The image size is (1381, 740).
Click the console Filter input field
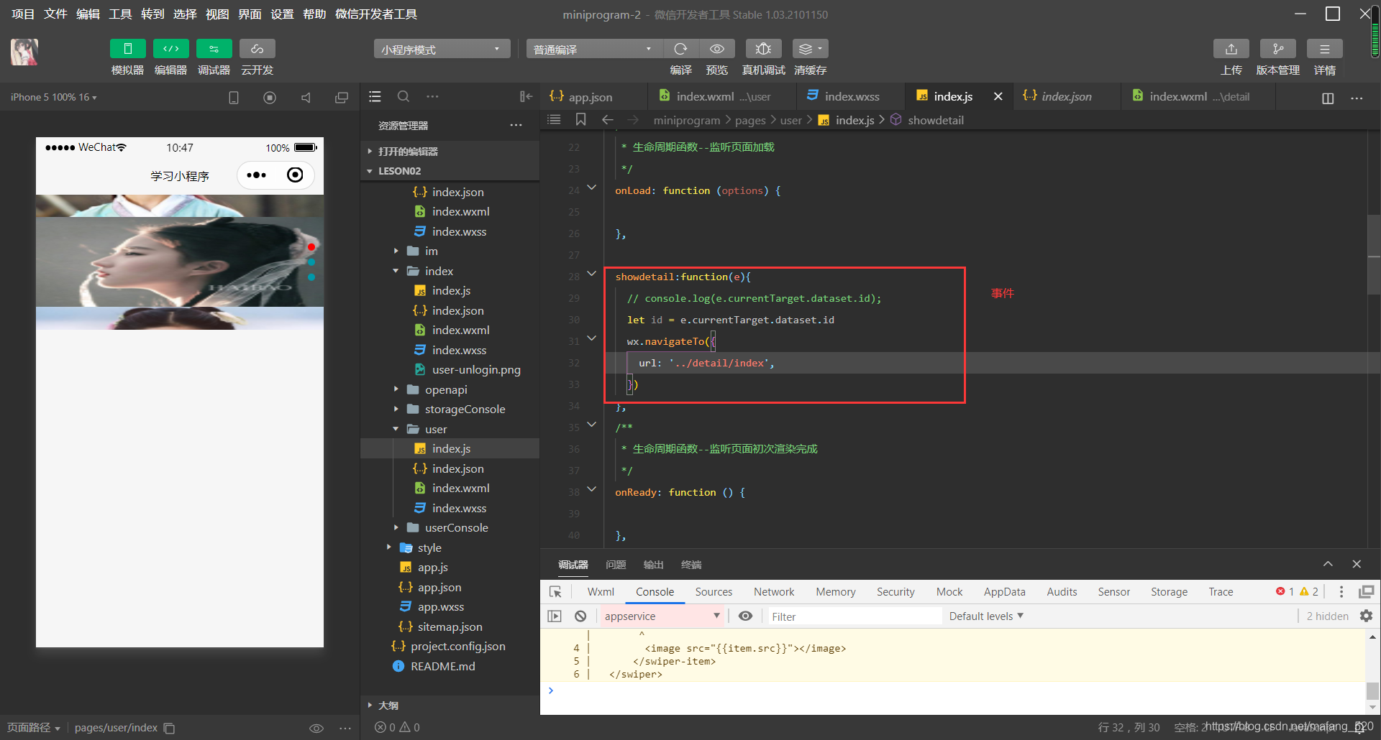853,616
